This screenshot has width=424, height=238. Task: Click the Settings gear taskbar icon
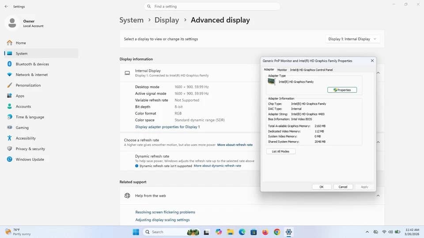coord(288,232)
